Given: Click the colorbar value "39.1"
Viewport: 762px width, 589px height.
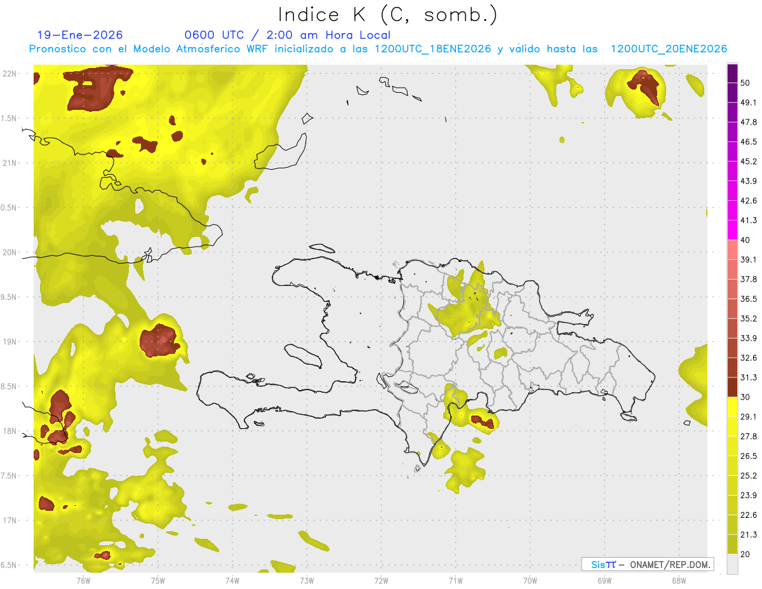Looking at the screenshot, I should (749, 260).
